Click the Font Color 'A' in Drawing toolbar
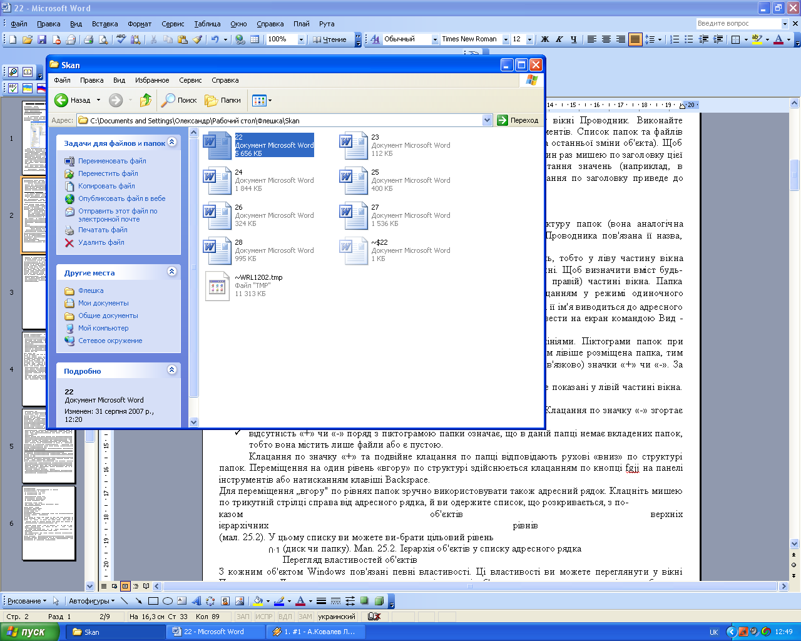The height and width of the screenshot is (641, 801). pyautogui.click(x=300, y=601)
